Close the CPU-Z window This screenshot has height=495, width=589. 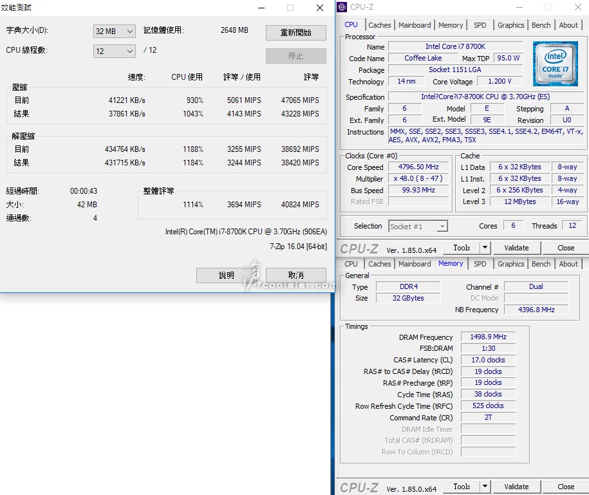[577, 7]
